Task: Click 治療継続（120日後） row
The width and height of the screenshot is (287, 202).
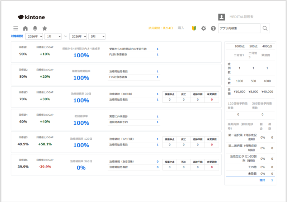Action: coord(134,139)
